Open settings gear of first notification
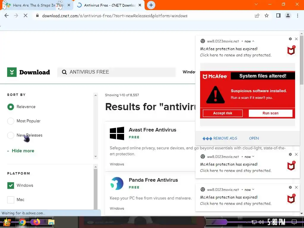This screenshot has width=304, height=228. [x=290, y=39]
